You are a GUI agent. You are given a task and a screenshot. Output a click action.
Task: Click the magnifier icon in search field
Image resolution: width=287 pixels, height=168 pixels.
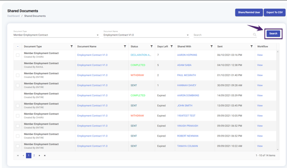pyautogui.click(x=254, y=34)
